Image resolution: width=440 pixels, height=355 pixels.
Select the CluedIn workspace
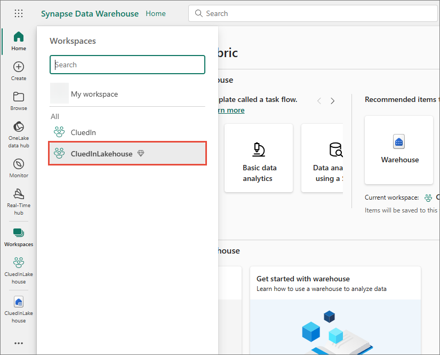[83, 132]
